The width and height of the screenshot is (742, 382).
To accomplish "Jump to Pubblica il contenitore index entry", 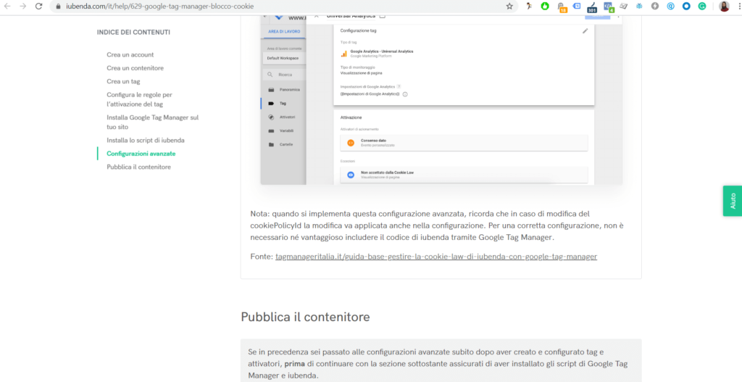I will tap(138, 167).
